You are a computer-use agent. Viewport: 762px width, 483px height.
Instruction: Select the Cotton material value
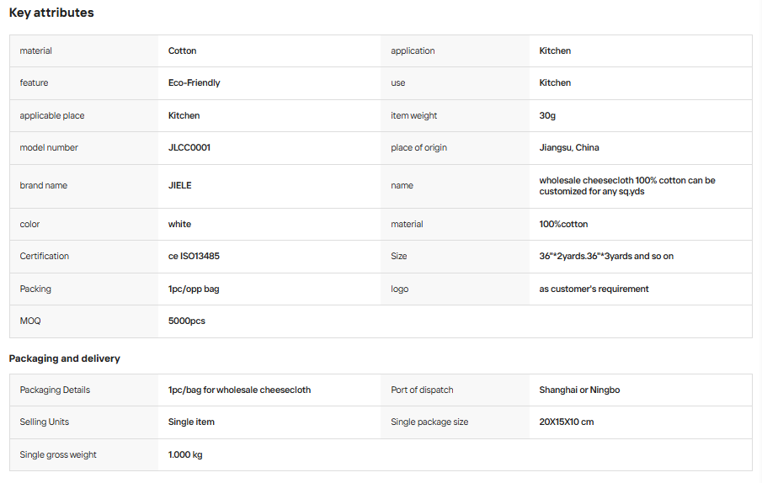click(x=182, y=51)
